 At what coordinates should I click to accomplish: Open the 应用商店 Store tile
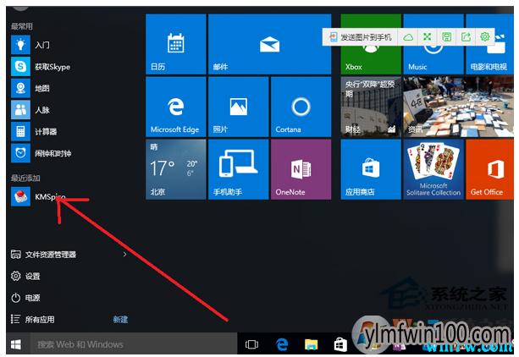click(371, 169)
